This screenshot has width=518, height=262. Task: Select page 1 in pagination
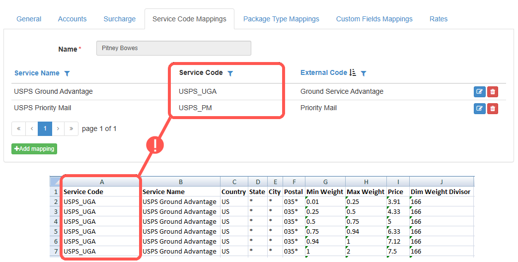point(45,129)
